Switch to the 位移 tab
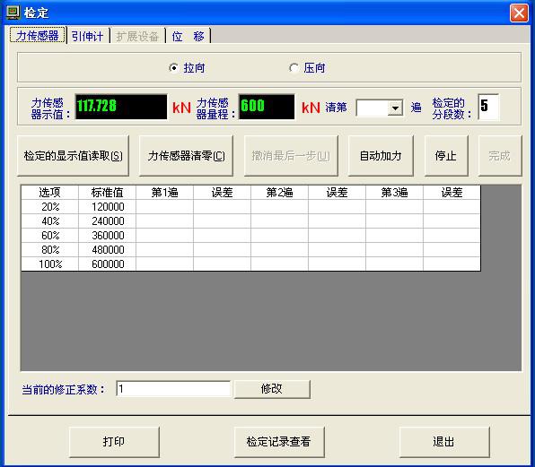Image resolution: width=535 pixels, height=467 pixels. coord(188,36)
